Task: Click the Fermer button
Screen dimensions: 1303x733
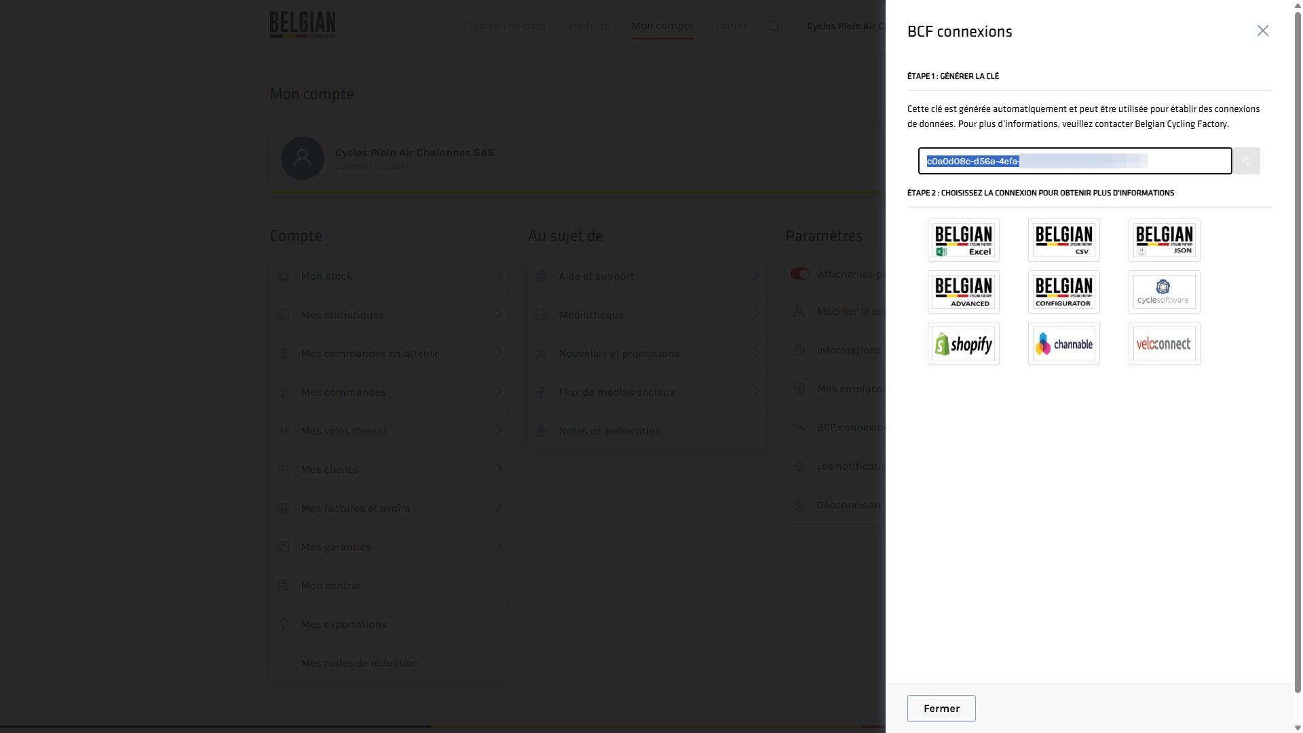Action: coord(941,708)
